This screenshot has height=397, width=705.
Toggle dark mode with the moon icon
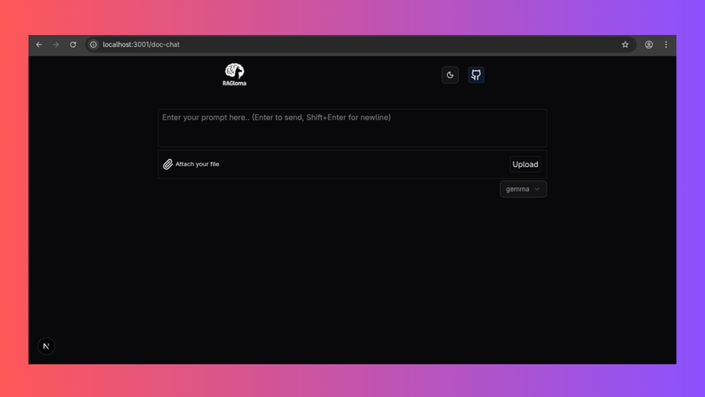point(450,75)
